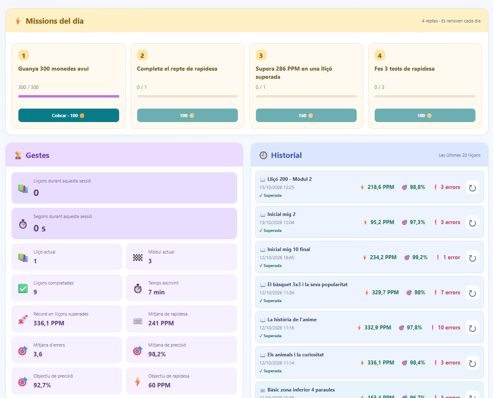Click the lightning icon beside Missions del dia
This screenshot has width=493, height=398.
(x=18, y=21)
